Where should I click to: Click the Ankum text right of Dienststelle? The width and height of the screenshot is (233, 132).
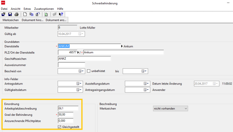[x=128, y=46]
